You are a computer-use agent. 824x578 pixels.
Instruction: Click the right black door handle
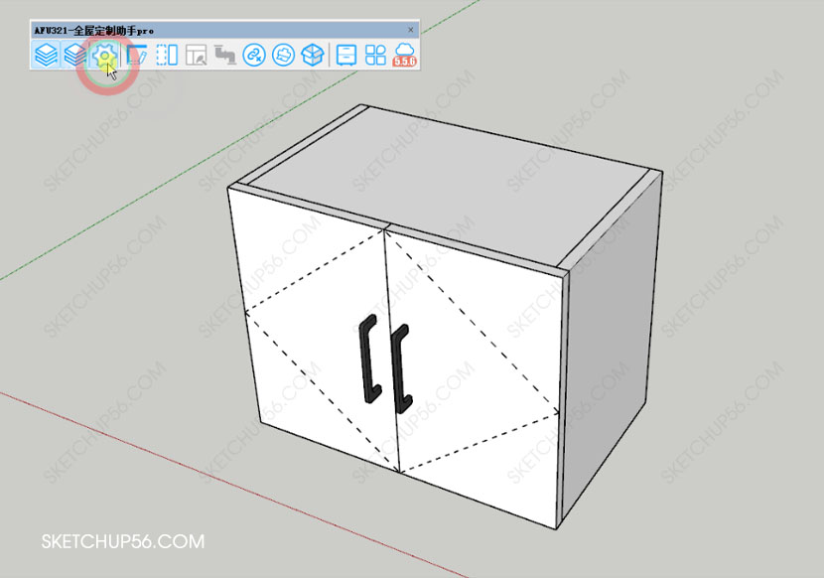pyautogui.click(x=401, y=369)
